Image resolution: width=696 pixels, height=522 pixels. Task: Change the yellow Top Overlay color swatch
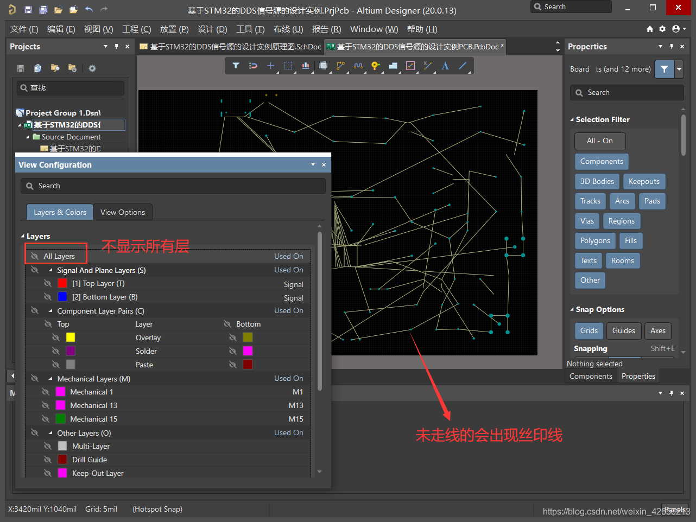71,338
